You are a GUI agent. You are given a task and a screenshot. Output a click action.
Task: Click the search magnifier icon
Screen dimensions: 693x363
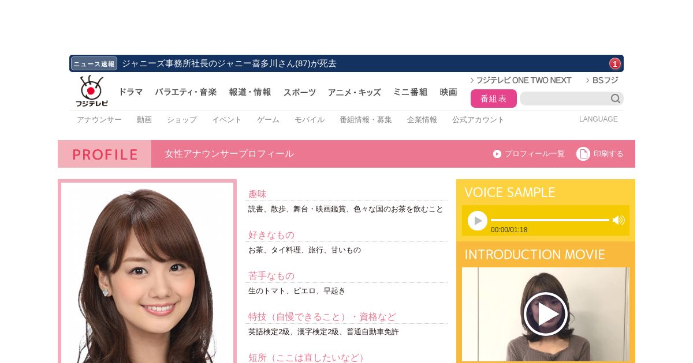pyautogui.click(x=616, y=99)
